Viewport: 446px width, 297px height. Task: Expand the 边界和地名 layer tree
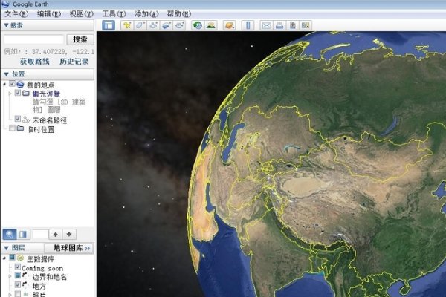click(8, 276)
